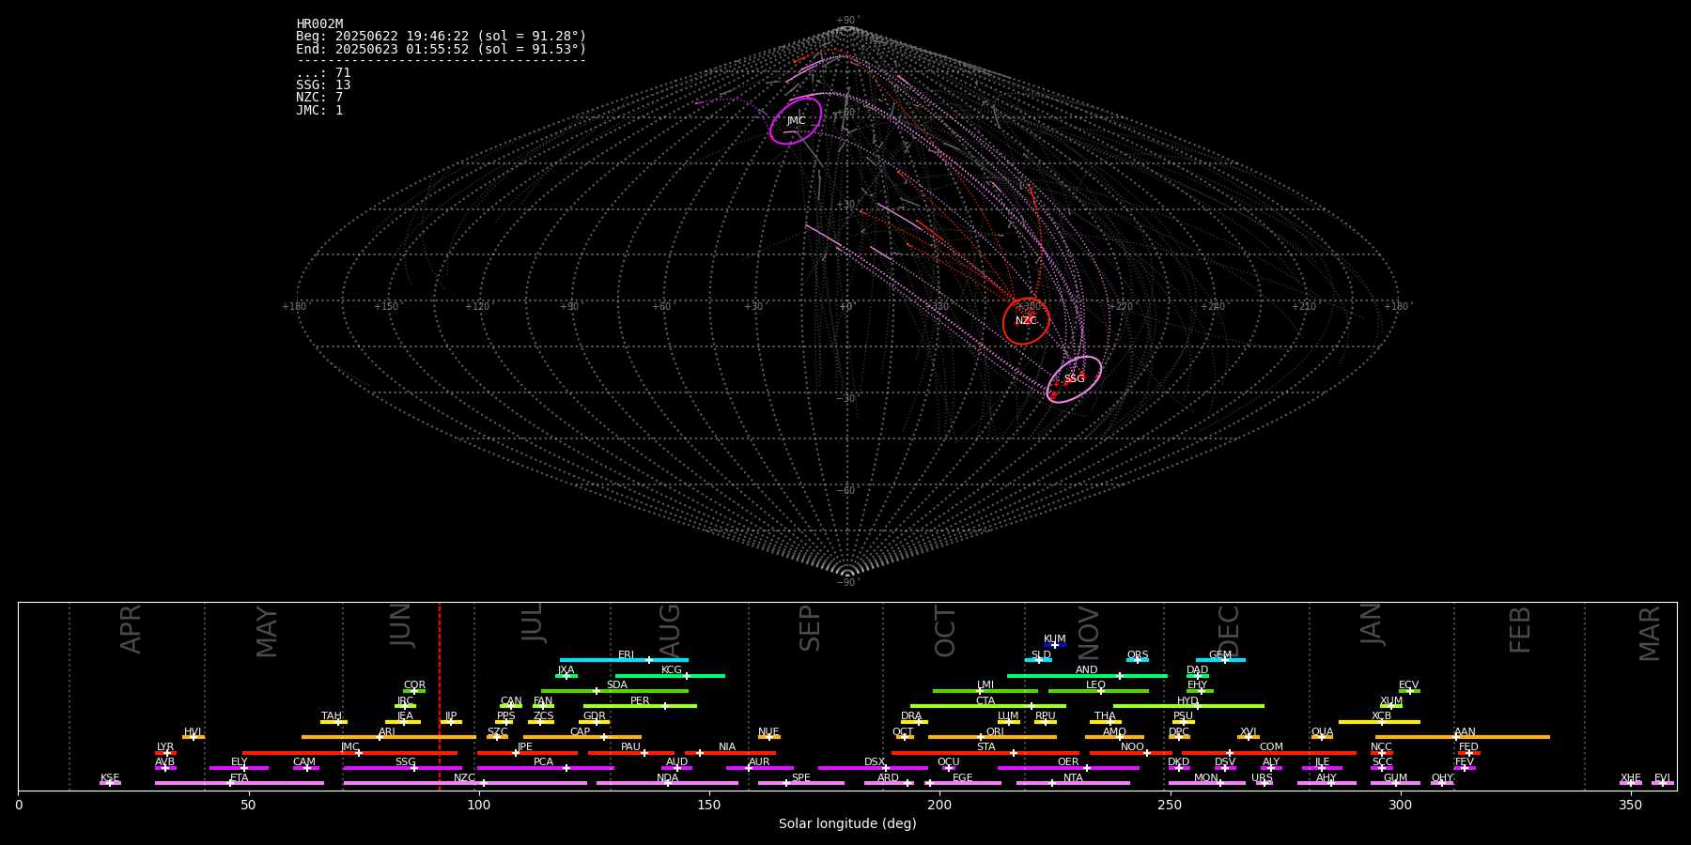Click the pink SSG radiant ellipse on the map
The height and width of the screenshot is (845, 1691).
pos(1074,379)
